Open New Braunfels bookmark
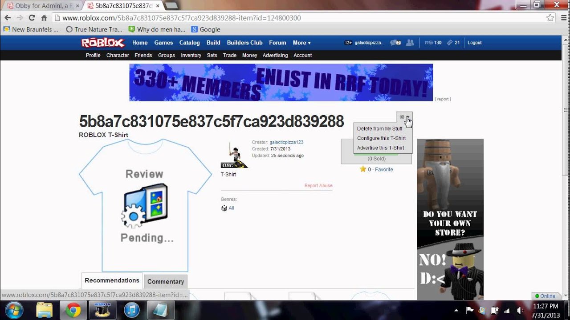570x320 pixels. click(31, 29)
